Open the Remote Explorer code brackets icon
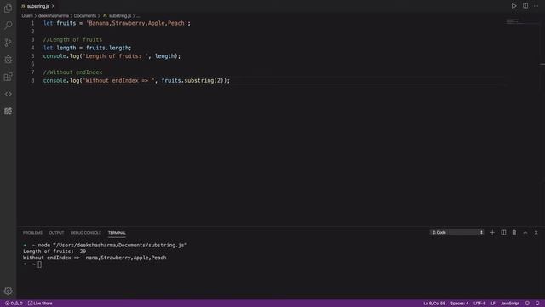Viewport: 545px width, 307px height. coord(8,94)
